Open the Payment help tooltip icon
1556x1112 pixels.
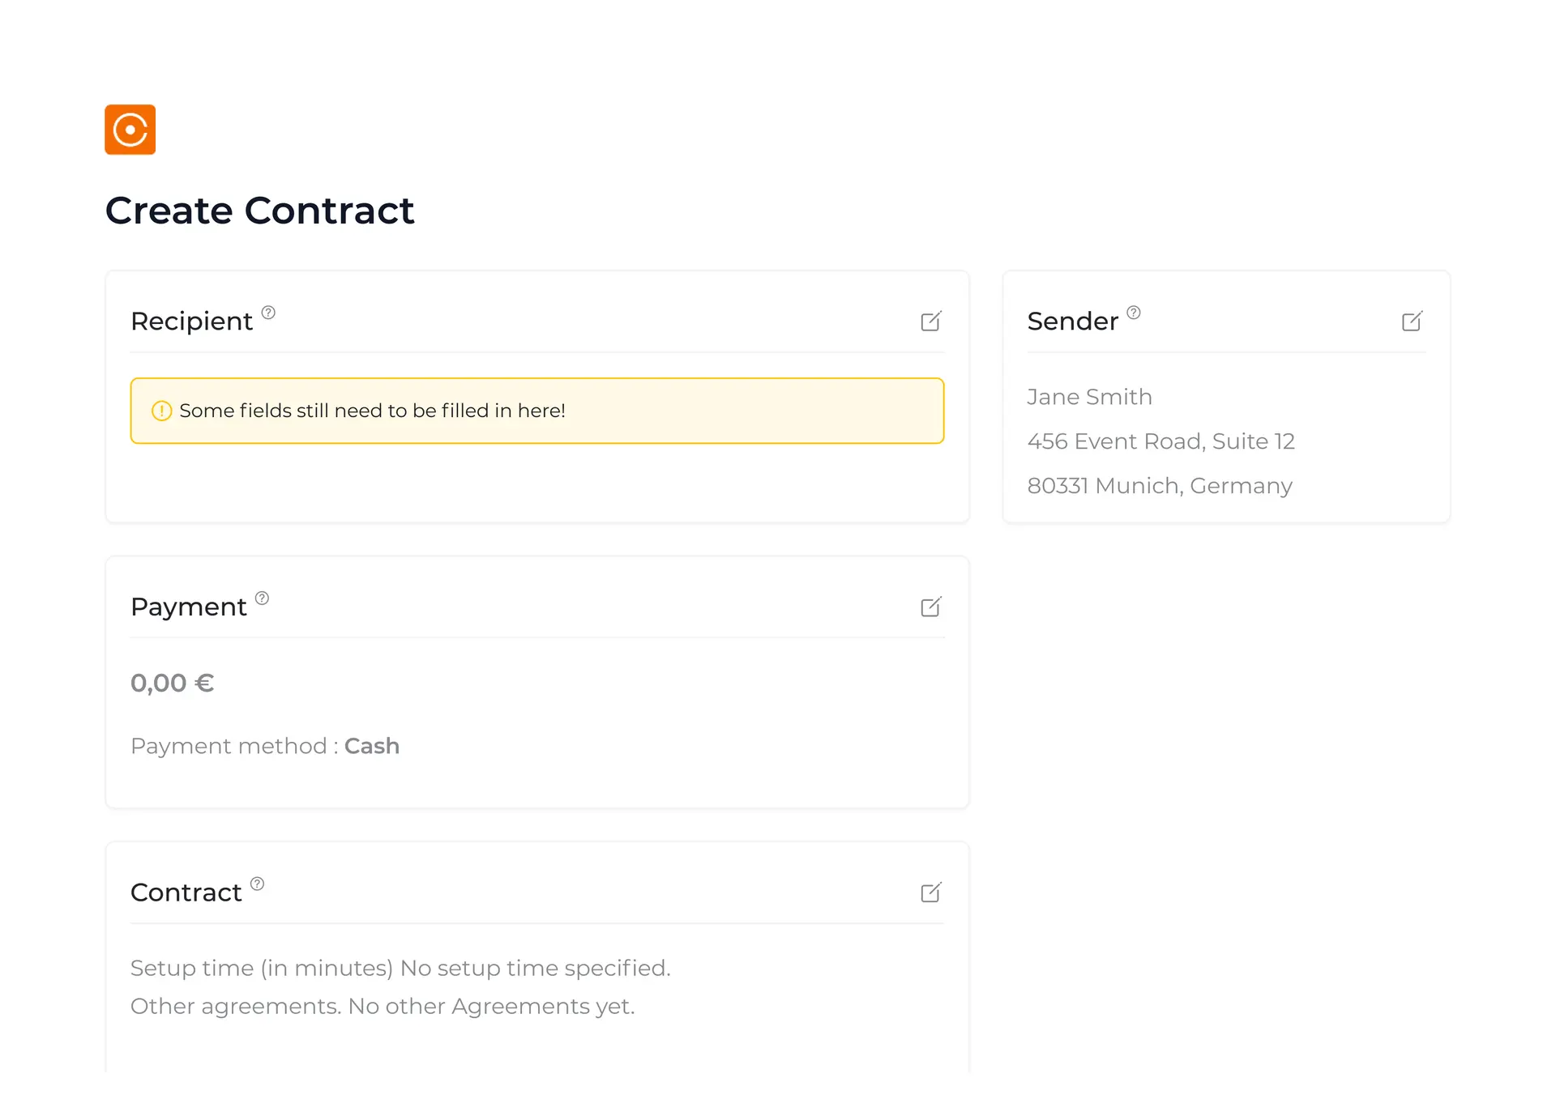[x=262, y=599]
